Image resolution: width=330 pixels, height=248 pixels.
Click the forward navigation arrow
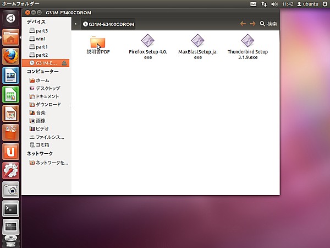click(252, 24)
